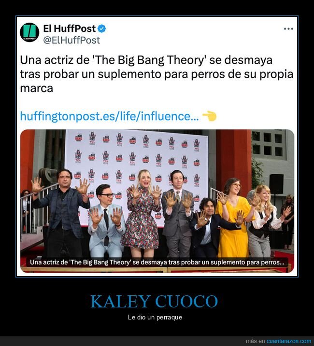Click the blue verified badge
314x346 pixels.
coord(102,28)
